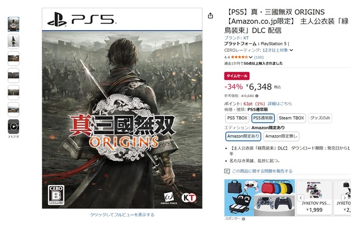This screenshot has height=226, width=356.
Task: Click the star rating icons
Action: tap(239, 57)
